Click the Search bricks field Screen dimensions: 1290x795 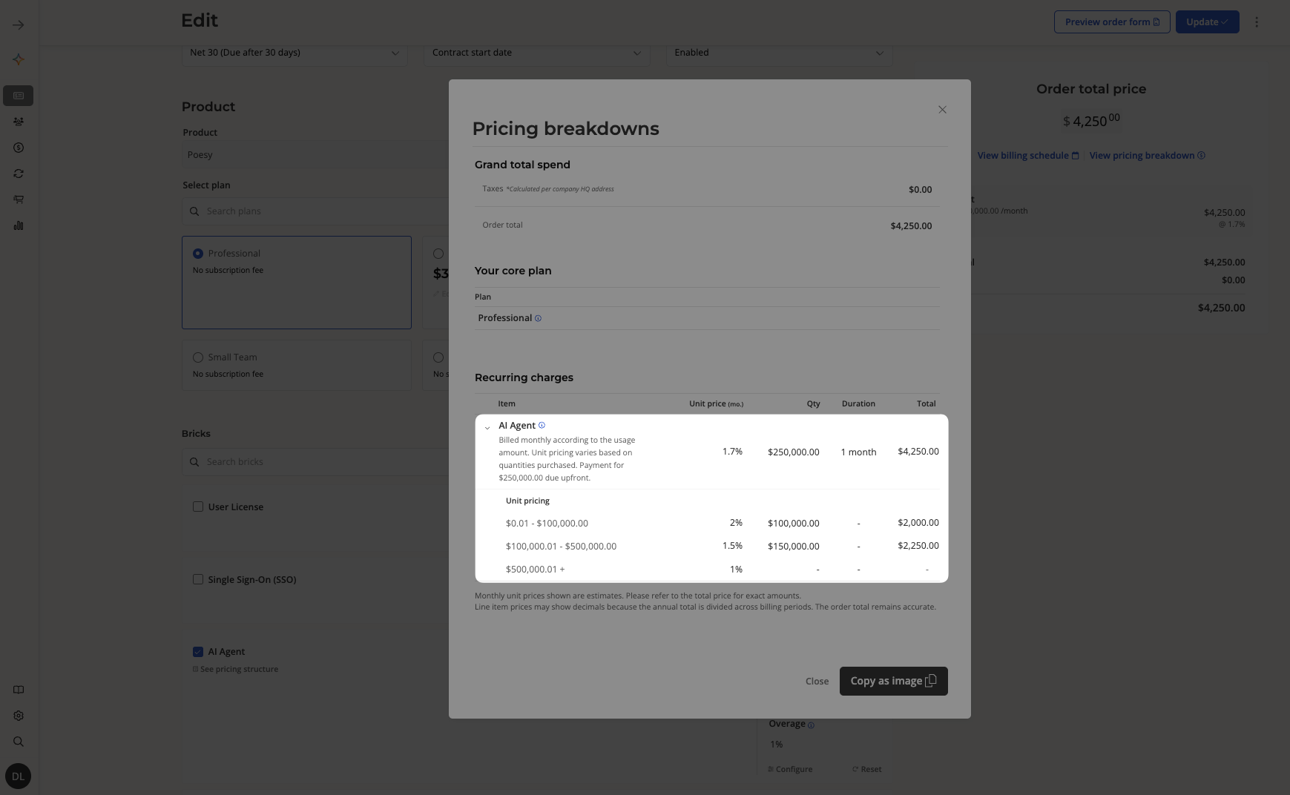coord(315,462)
